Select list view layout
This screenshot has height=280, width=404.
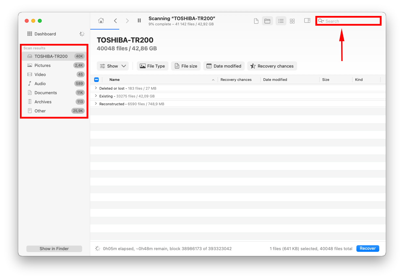281,21
